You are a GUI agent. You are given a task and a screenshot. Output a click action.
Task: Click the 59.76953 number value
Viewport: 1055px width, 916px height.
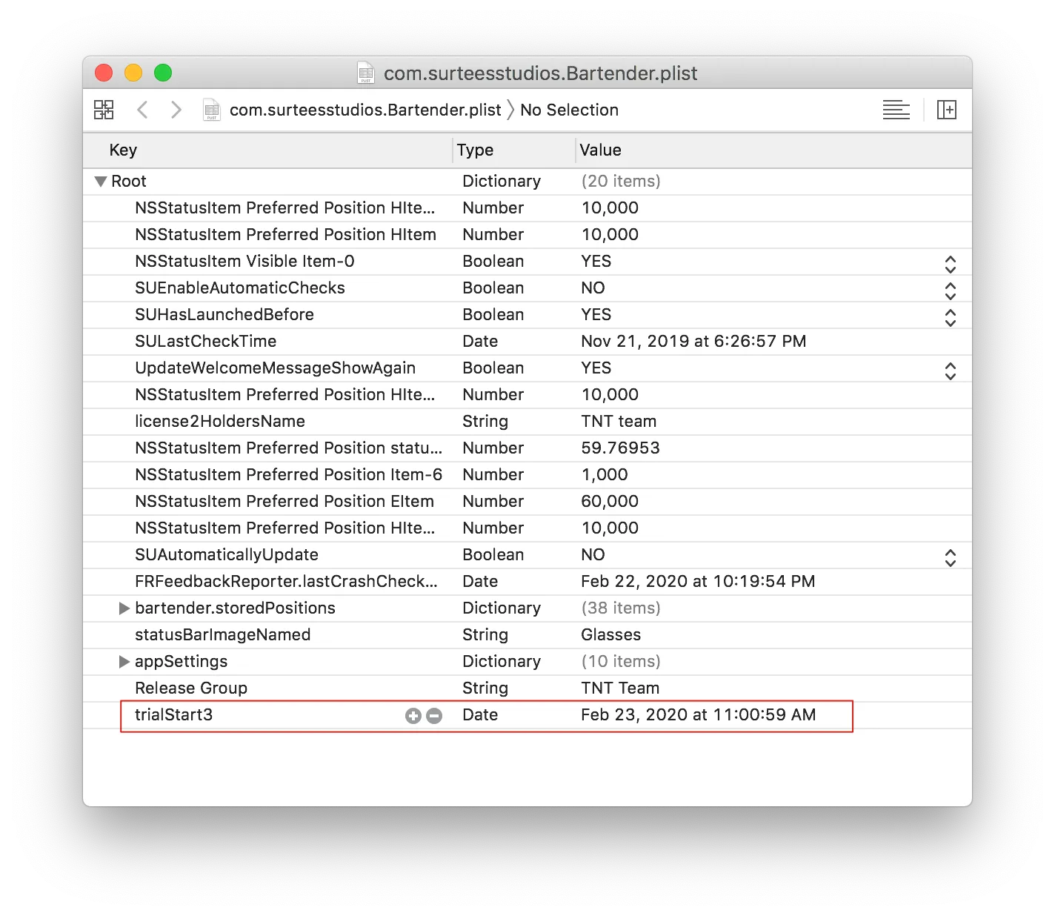pyautogui.click(x=620, y=448)
